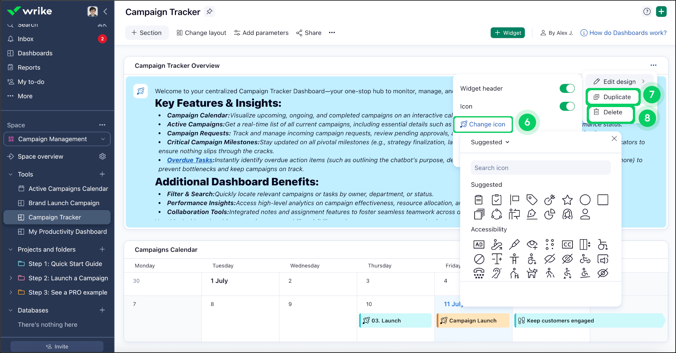Select the star icon in Suggested icons

point(567,200)
